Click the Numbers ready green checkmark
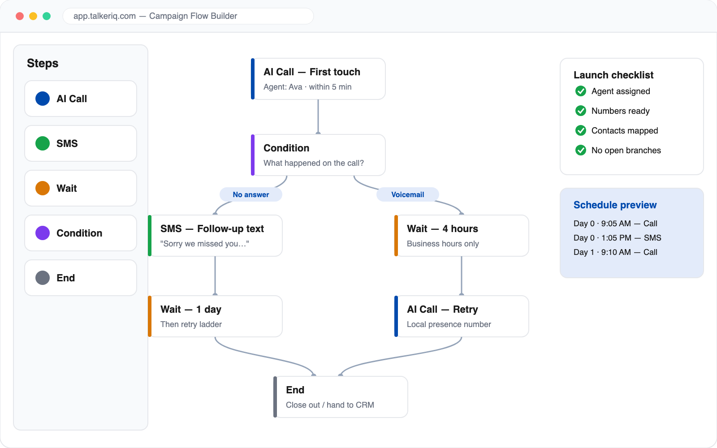The height and width of the screenshot is (448, 717). (581, 111)
